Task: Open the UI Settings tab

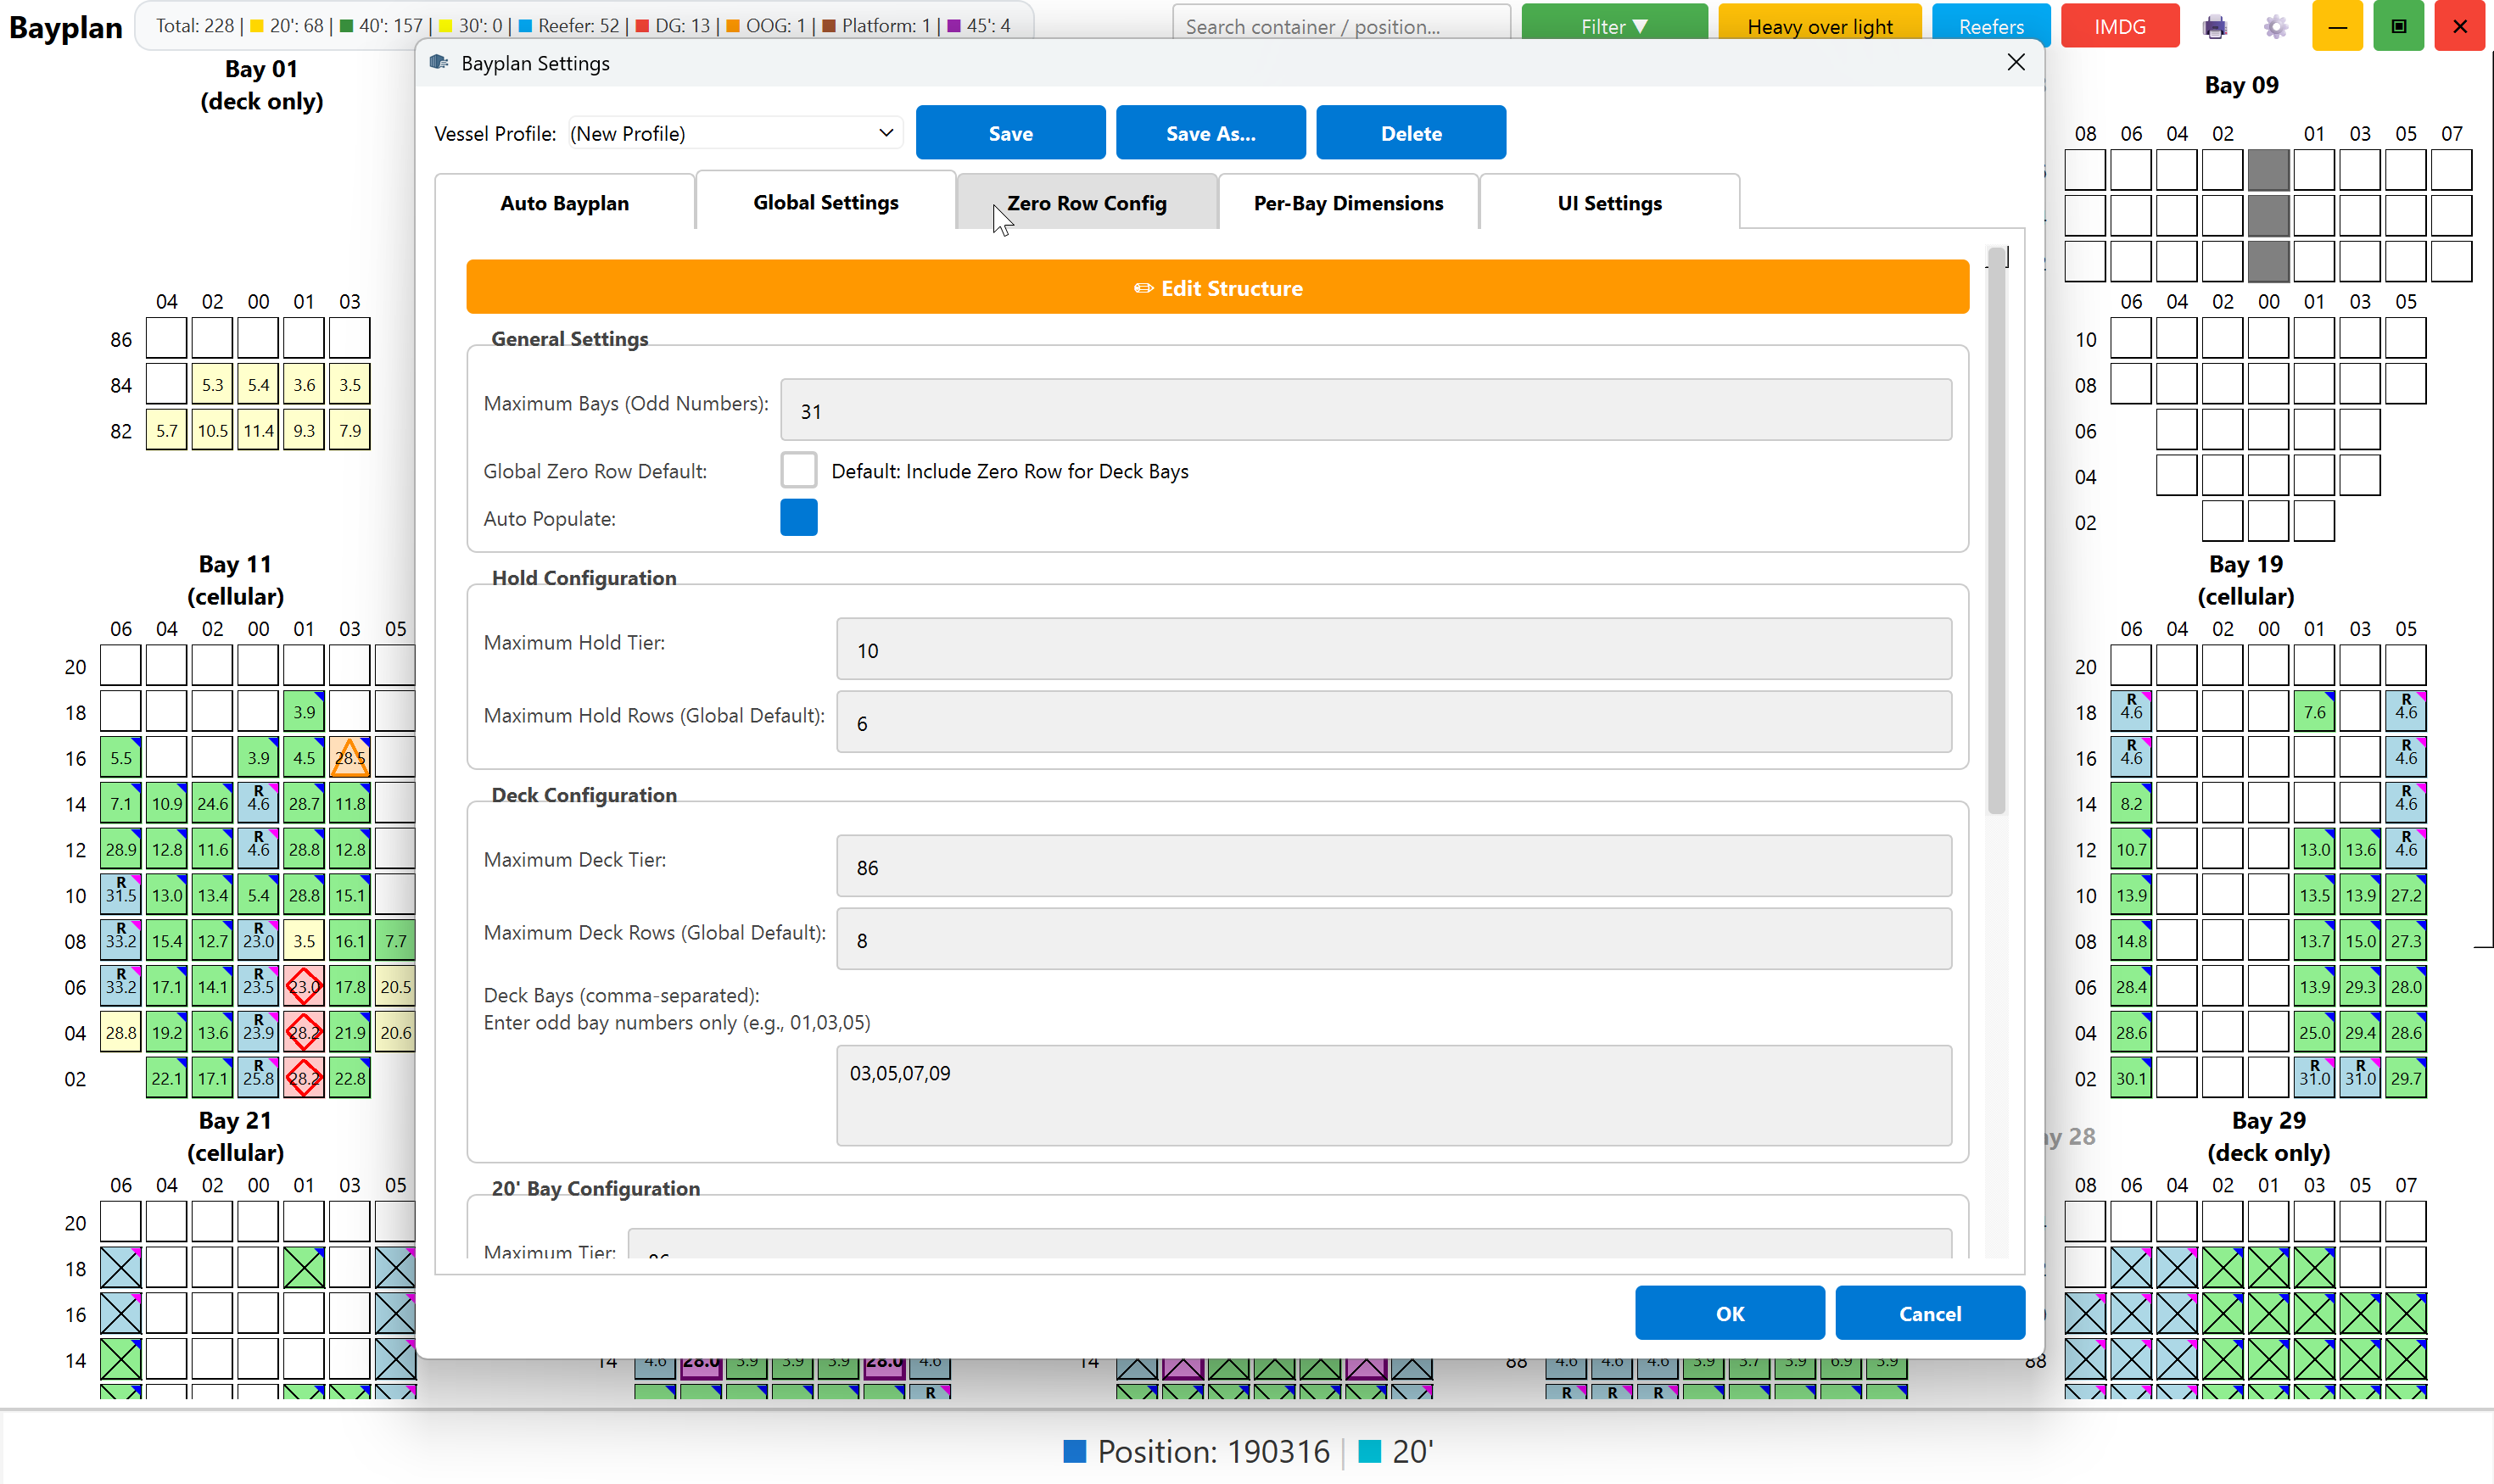Action: coord(1608,203)
